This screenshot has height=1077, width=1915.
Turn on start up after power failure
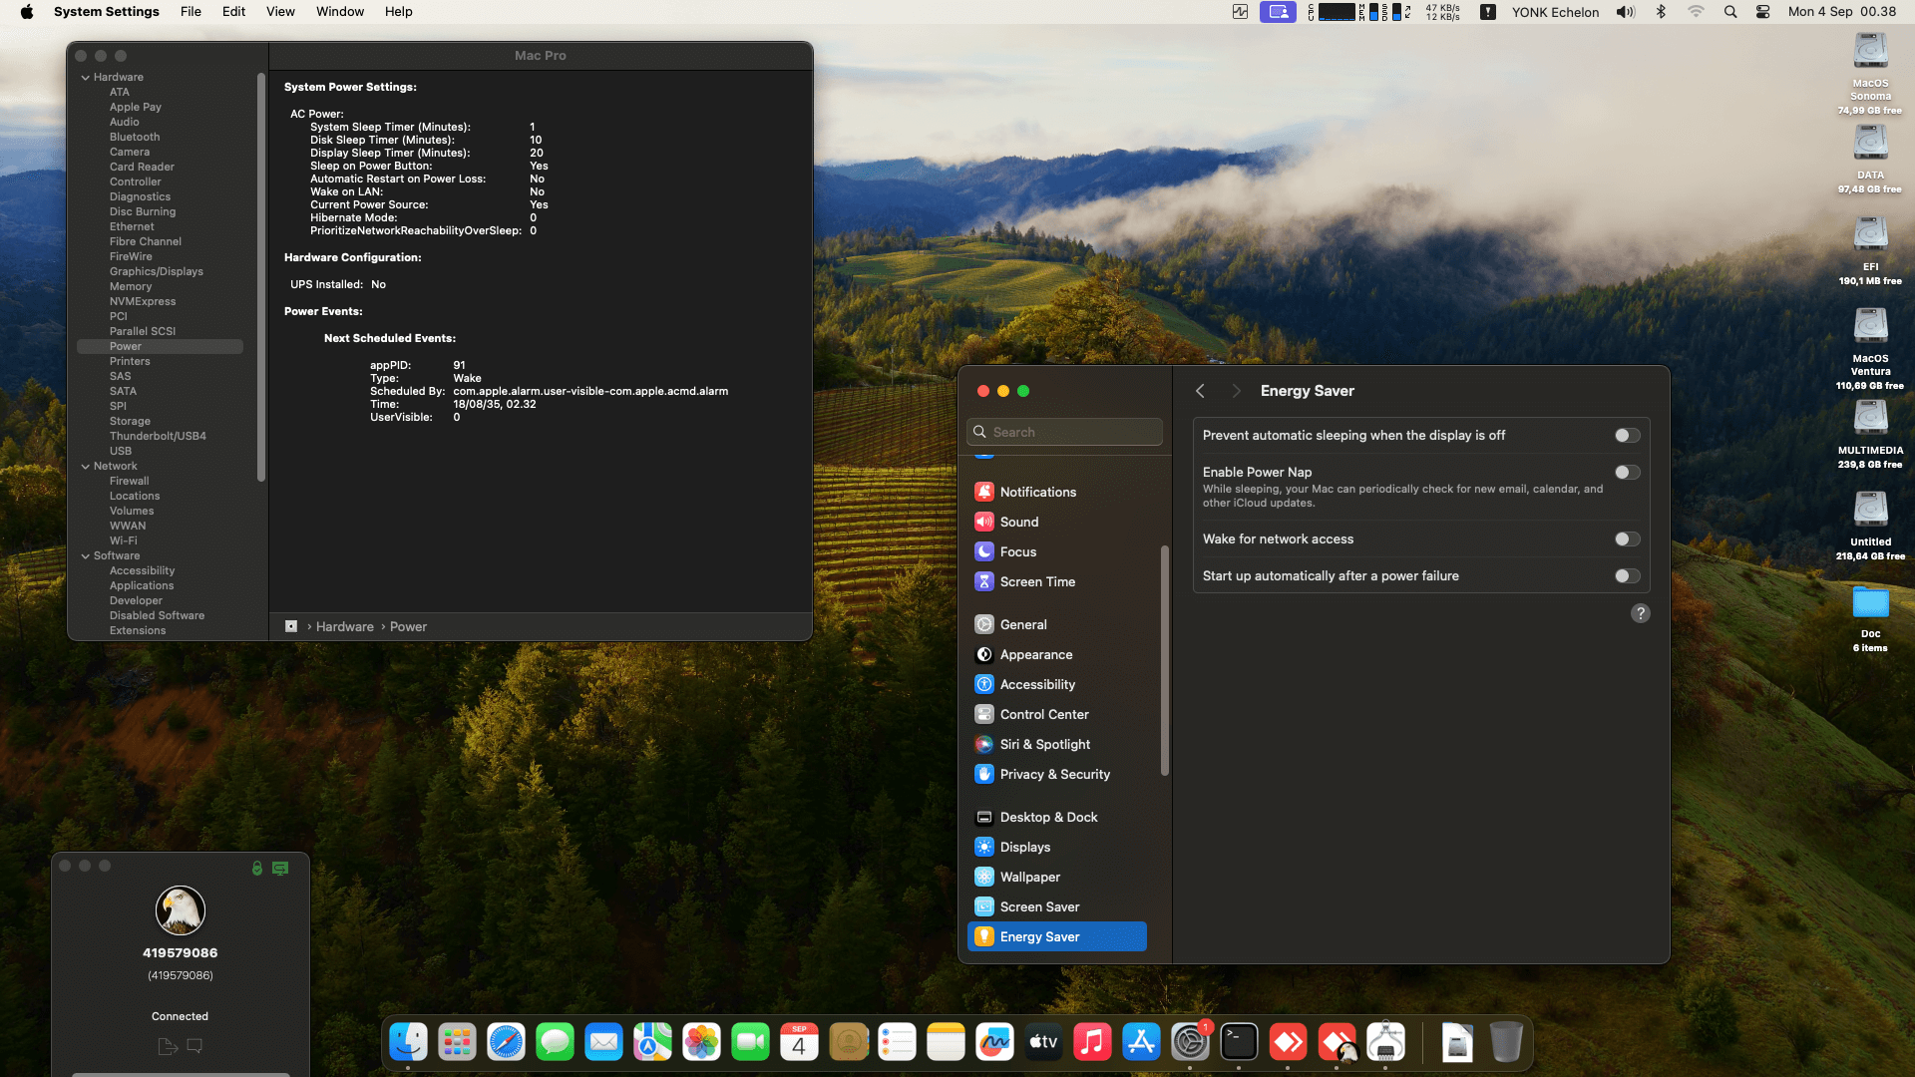click(1627, 576)
